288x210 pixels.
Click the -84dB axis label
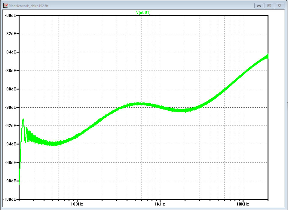coord(11,52)
